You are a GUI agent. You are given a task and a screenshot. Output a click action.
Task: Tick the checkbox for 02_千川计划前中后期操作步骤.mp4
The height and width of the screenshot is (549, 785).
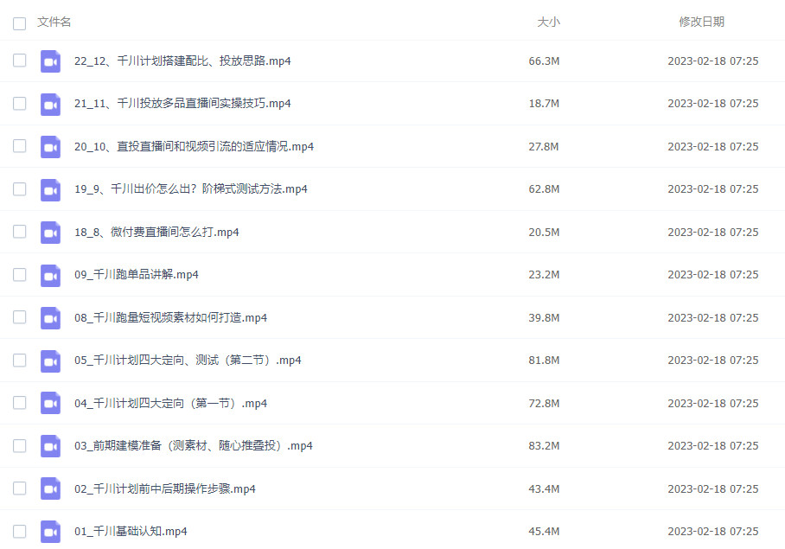(x=19, y=489)
